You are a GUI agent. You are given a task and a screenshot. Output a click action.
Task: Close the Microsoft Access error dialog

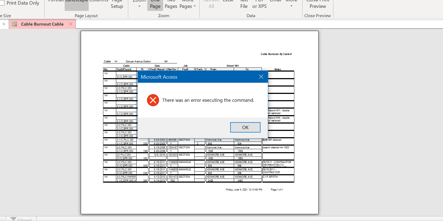tap(261, 77)
